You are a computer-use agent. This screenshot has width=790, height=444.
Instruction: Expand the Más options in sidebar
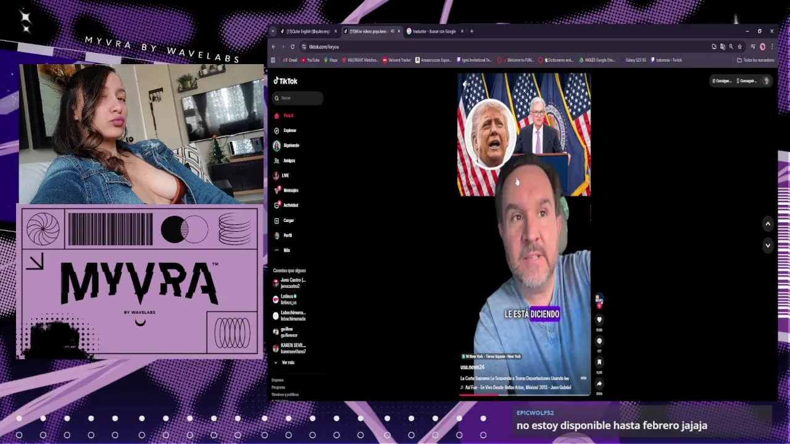[x=282, y=250]
